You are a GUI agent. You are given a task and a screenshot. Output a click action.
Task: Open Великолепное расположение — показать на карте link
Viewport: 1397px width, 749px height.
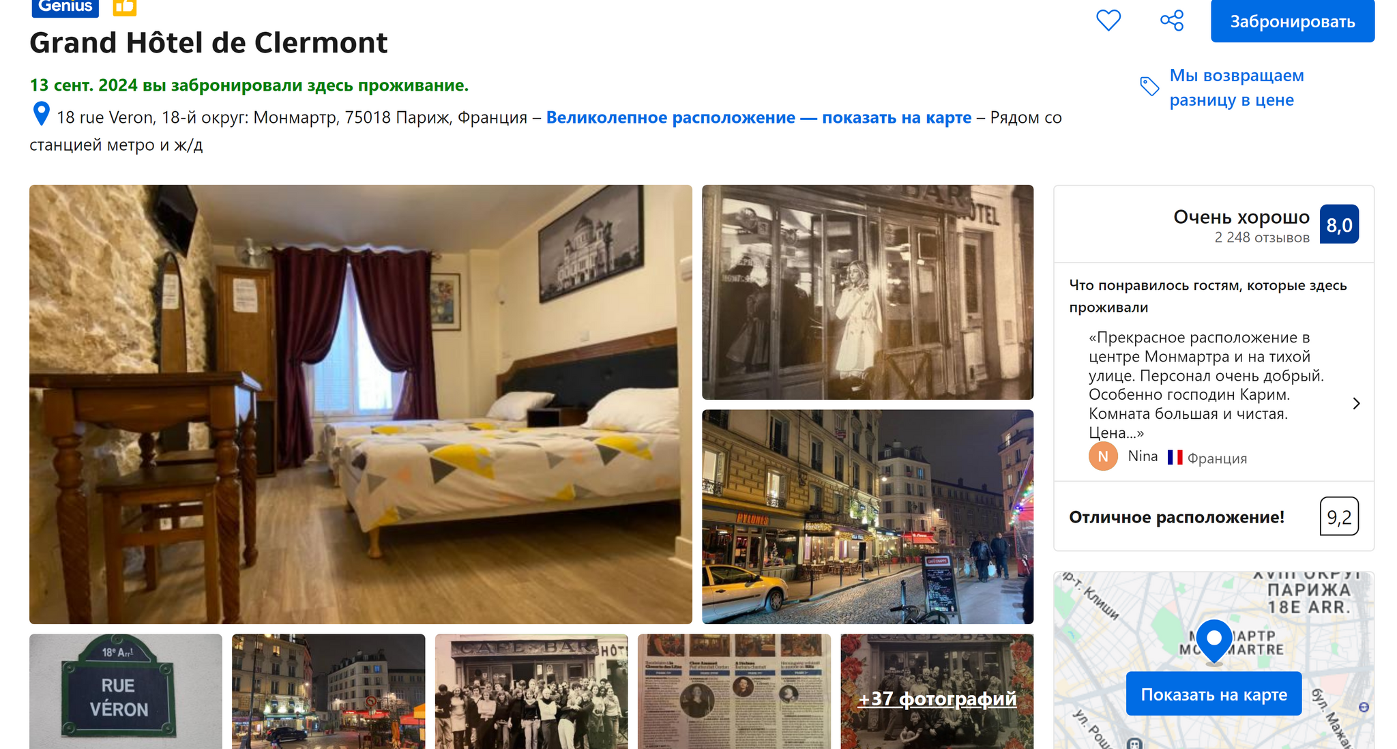(x=759, y=117)
